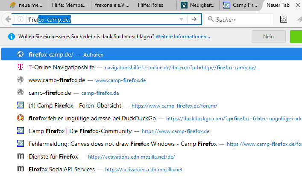This screenshot has width=302, height=176.
Task: Click Fx favicon on Camp Fir... tab
Action: click(x=227, y=5)
